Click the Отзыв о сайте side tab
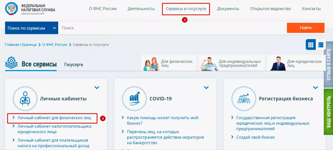This screenshot has width=333, height=150. point(328,65)
